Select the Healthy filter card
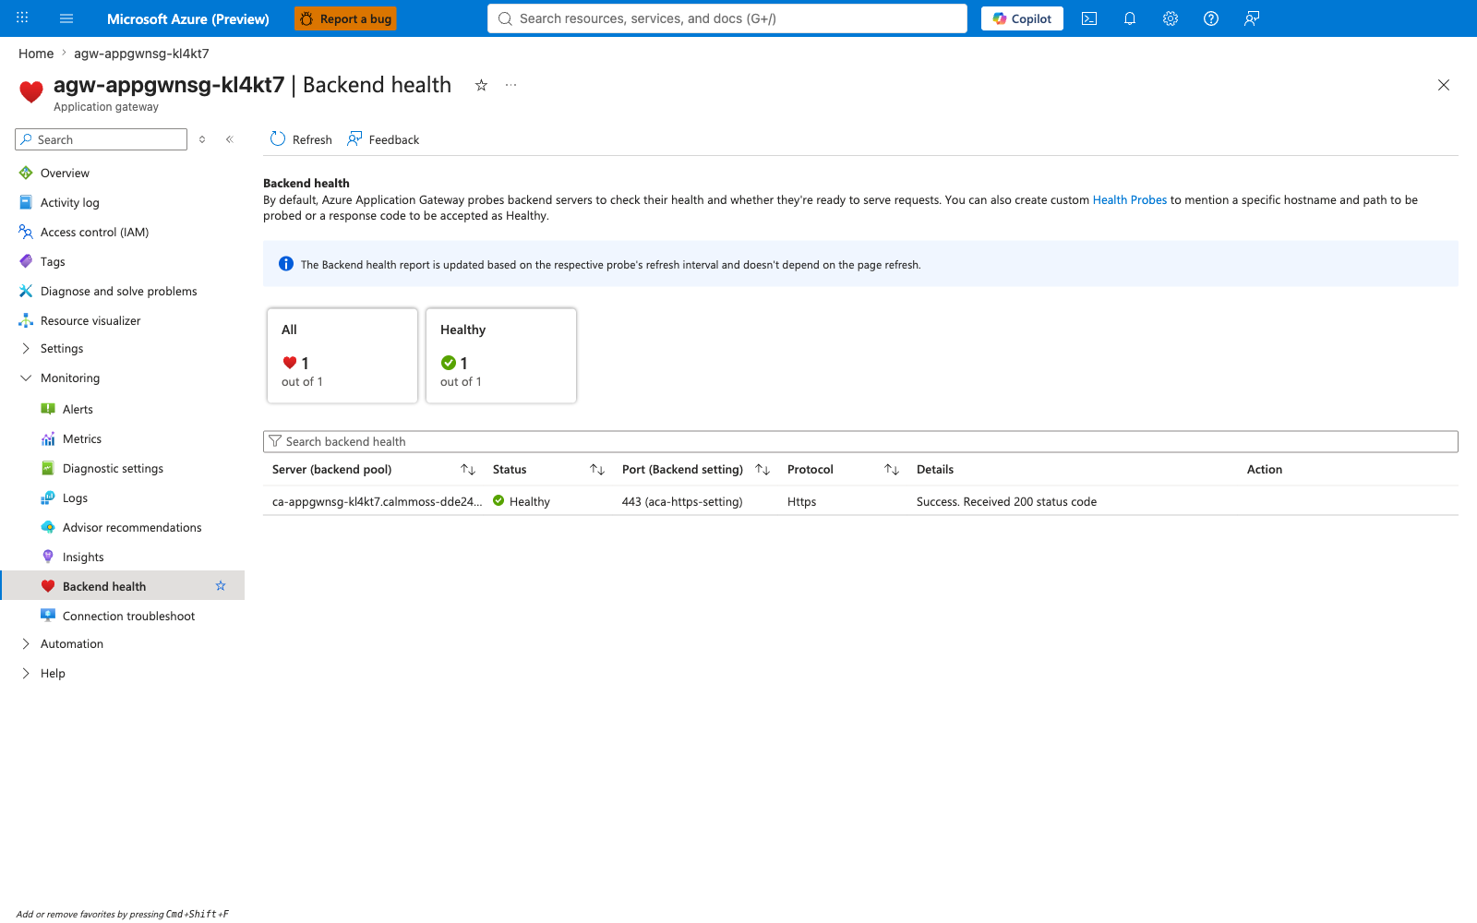Screen dimensions: 1477x923 point(501,355)
